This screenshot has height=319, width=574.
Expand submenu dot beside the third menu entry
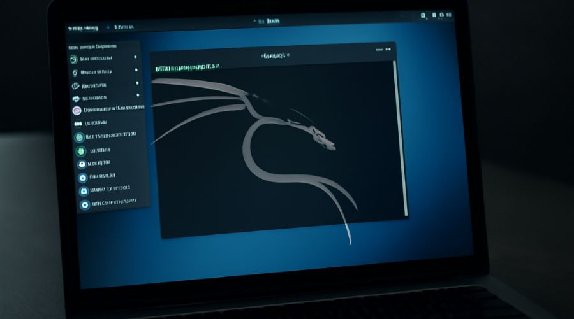[x=137, y=83]
